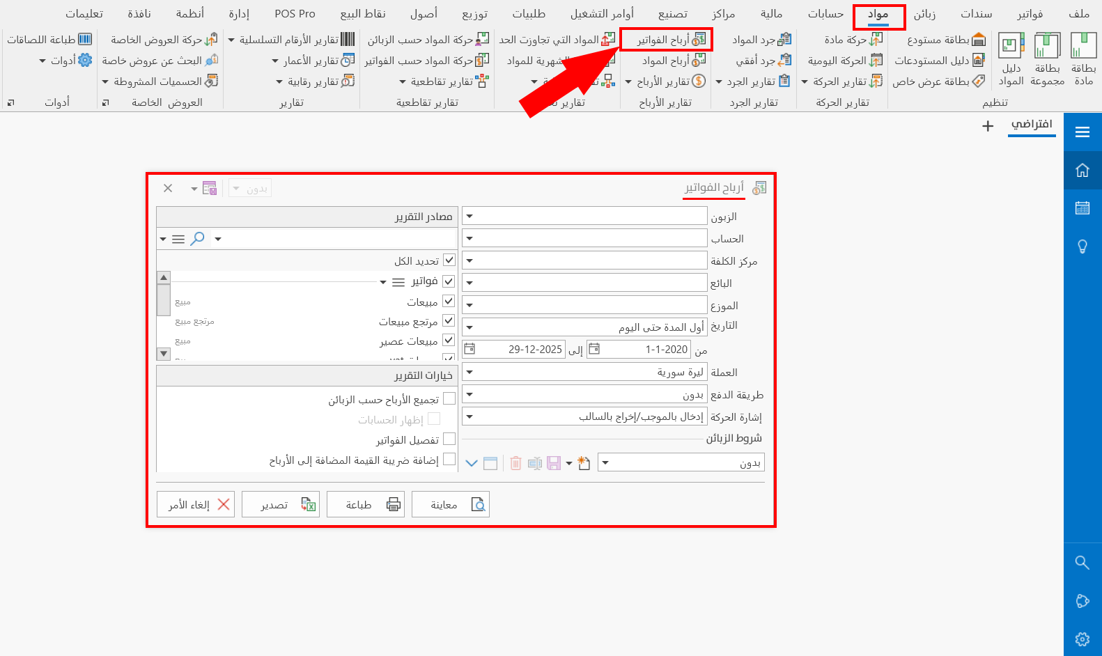Click the home icon in blue sidebar
Screen dimensions: 1102x656
[x=1082, y=170]
